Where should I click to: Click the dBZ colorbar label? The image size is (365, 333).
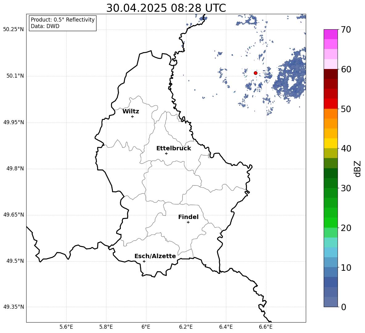(x=357, y=169)
